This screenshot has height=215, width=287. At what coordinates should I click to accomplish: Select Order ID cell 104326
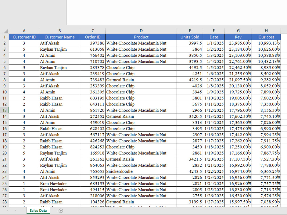93,202
